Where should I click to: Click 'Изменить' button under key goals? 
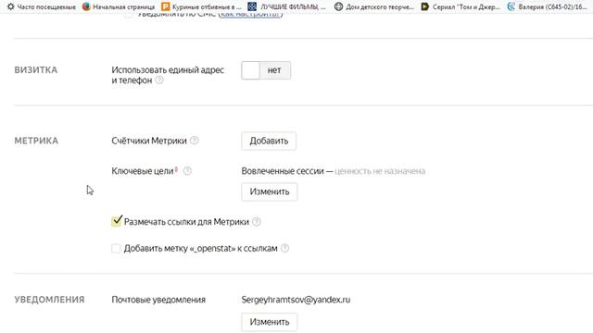click(270, 191)
